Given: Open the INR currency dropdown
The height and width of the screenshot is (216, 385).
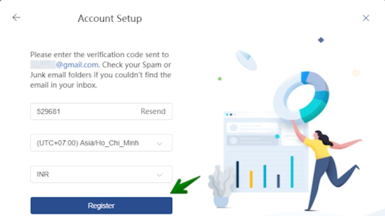Looking at the screenshot, I should click(101, 174).
